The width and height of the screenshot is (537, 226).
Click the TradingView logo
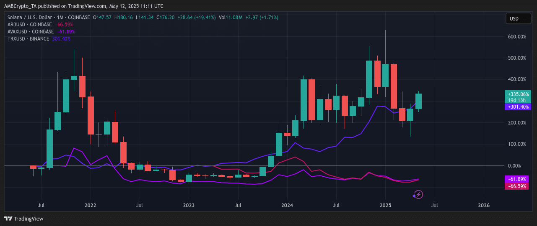pyautogui.click(x=24, y=218)
